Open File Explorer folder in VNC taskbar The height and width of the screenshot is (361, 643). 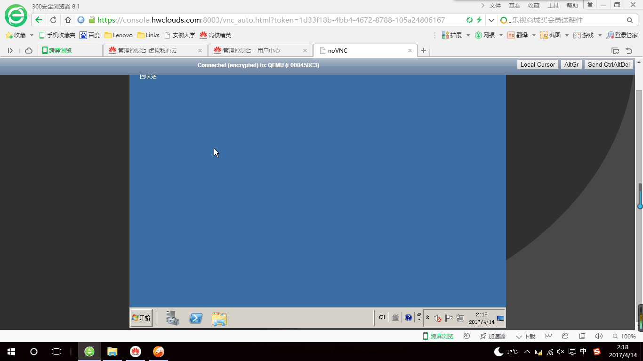pyautogui.click(x=219, y=319)
